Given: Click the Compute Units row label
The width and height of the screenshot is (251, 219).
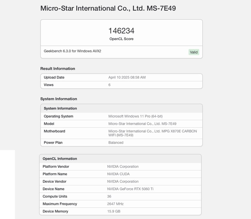Looking at the screenshot, I should click(x=55, y=196).
